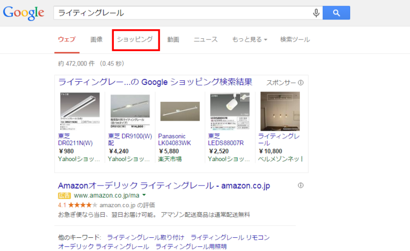Click the info icon next to スポンサー
The height and width of the screenshot is (251, 410).
click(x=301, y=83)
